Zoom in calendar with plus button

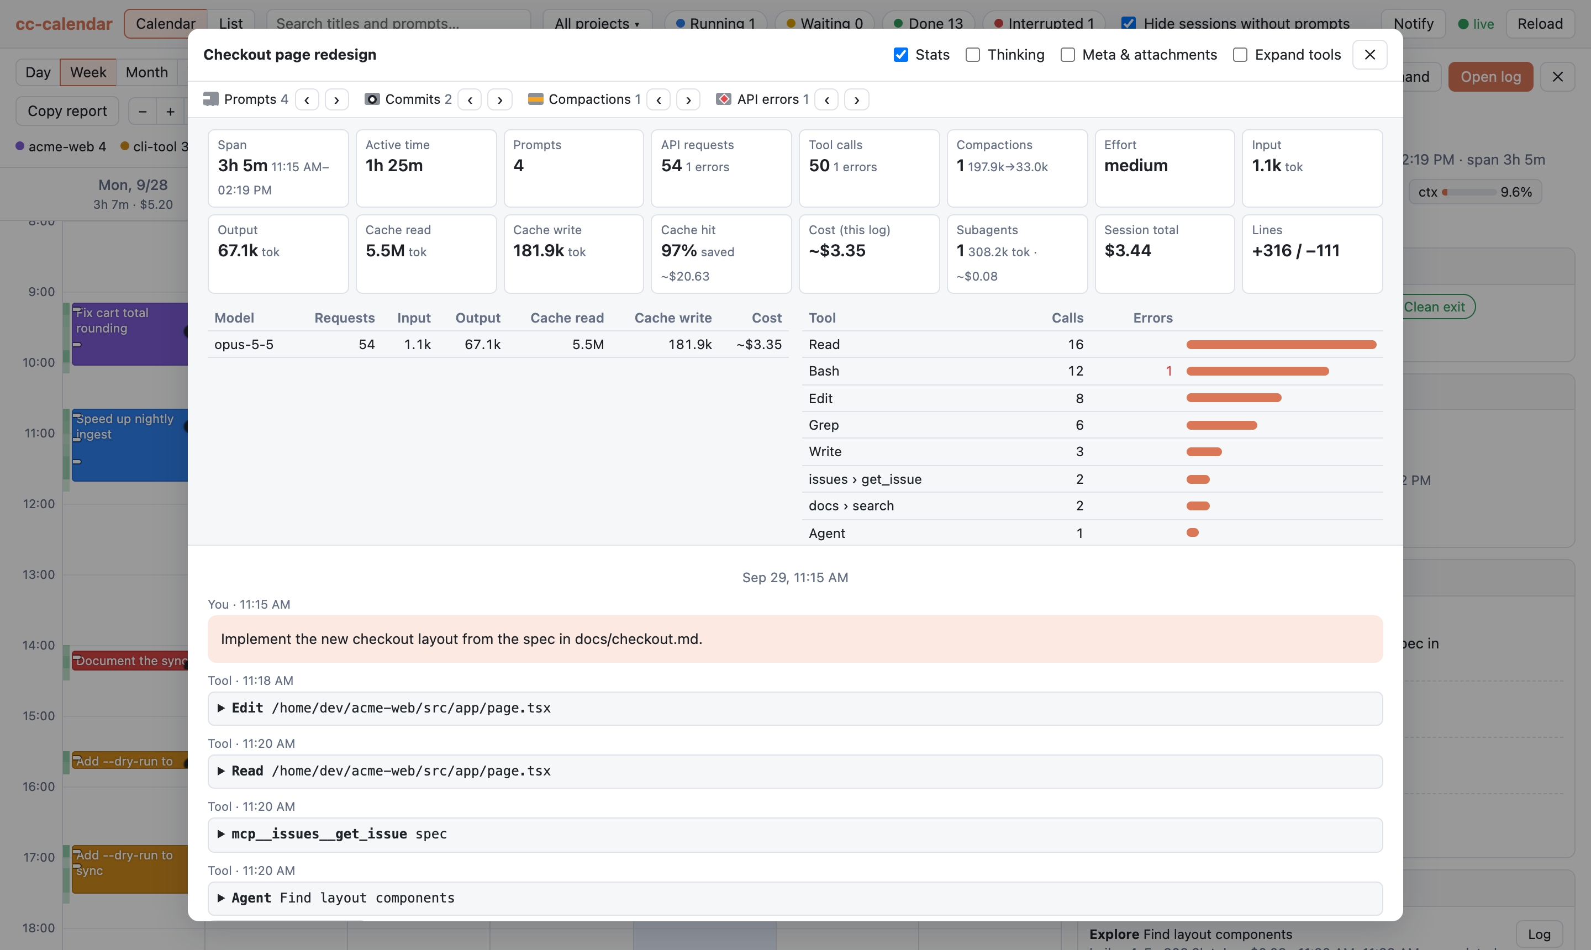170,112
